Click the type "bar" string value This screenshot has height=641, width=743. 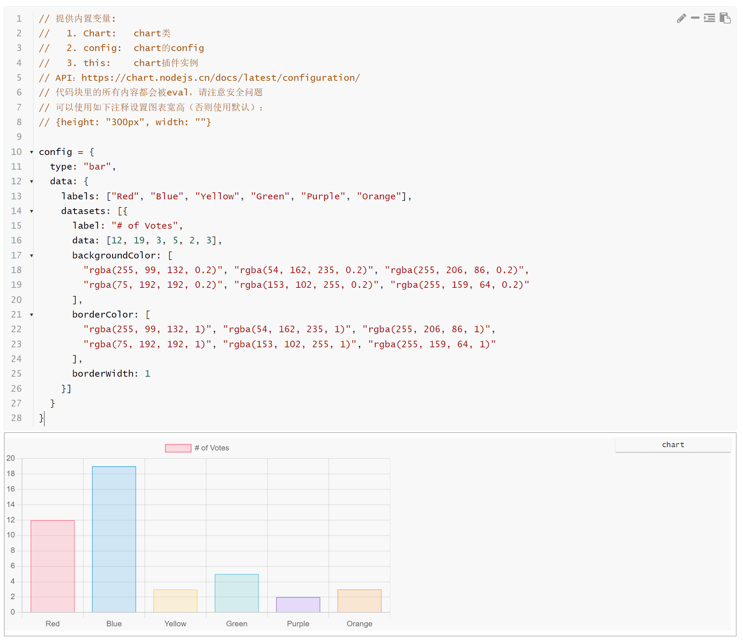[97, 167]
